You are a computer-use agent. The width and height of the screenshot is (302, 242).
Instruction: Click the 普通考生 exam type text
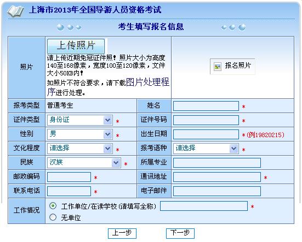pos(60,105)
